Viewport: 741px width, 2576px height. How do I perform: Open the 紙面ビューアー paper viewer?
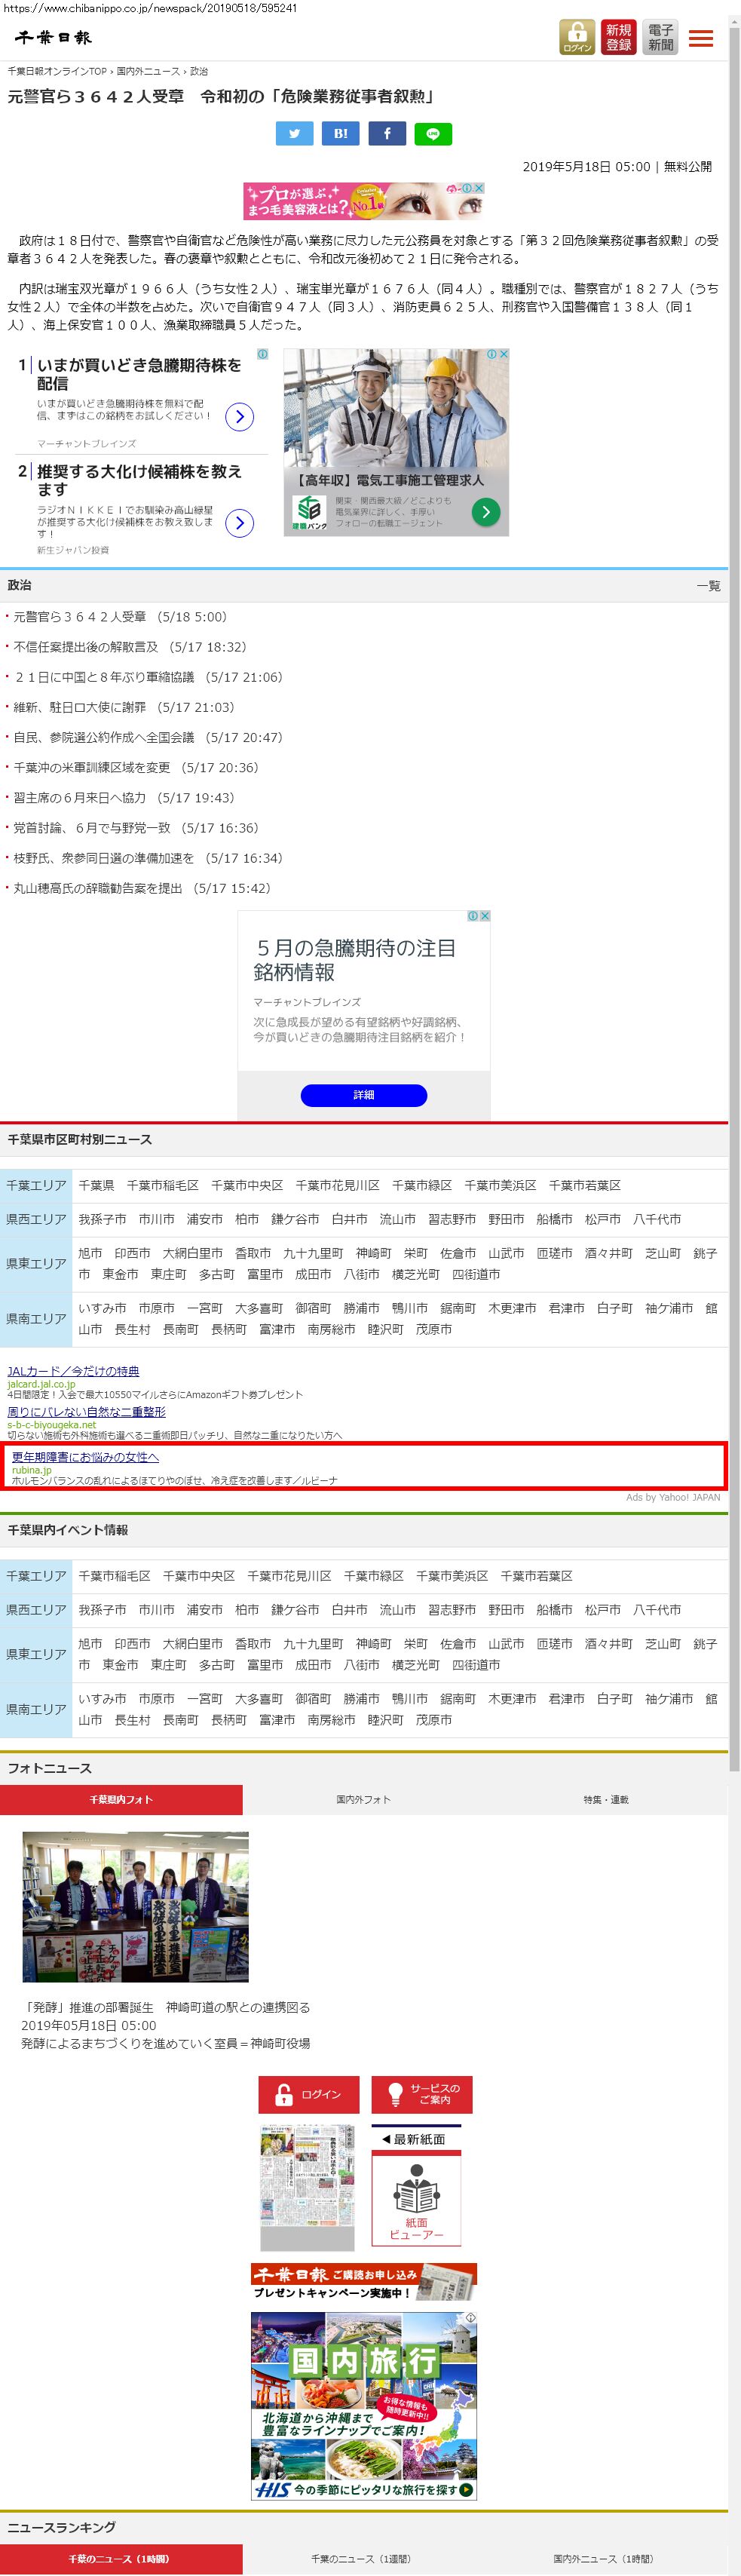[416, 2199]
